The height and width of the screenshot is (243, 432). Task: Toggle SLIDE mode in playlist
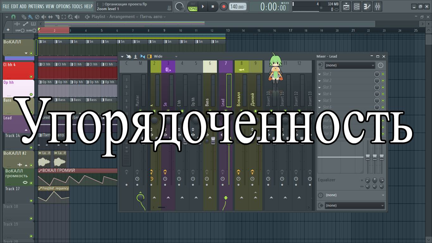[34, 31]
